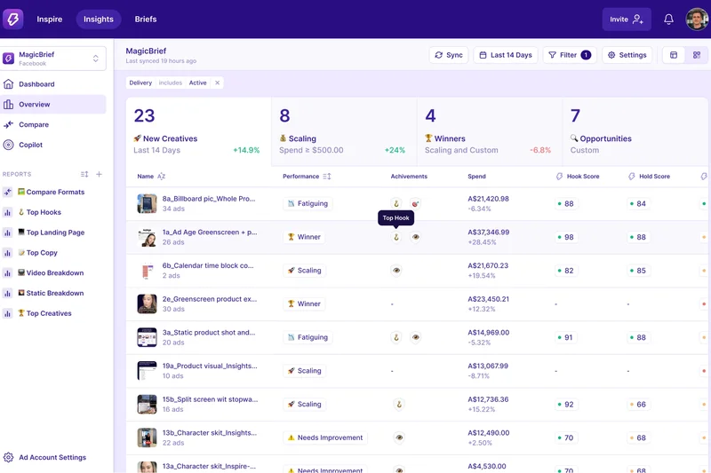
Task: Remove the Delivery includes Active filter
Action: pyautogui.click(x=218, y=83)
